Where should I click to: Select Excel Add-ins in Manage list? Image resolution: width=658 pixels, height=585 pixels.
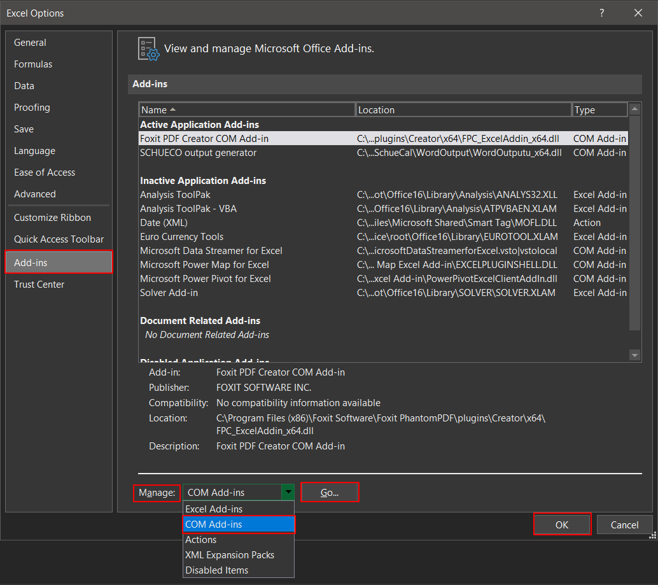pos(239,509)
